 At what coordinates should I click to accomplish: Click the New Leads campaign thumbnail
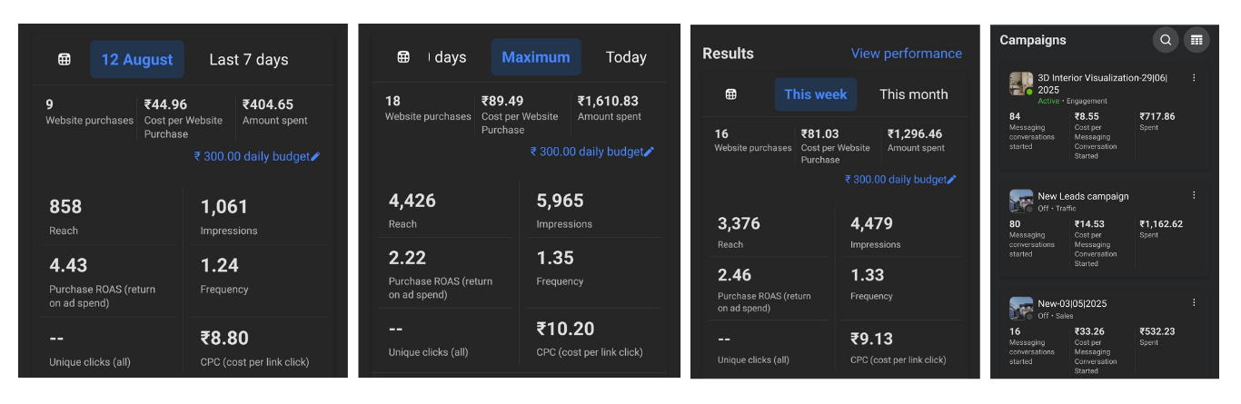click(1021, 201)
